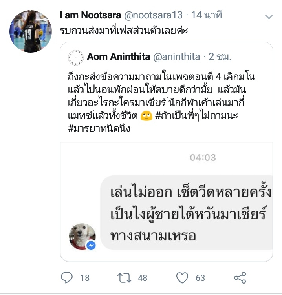Open the hashtag #มารยาทนิดนึง
The height and width of the screenshot is (295, 282).
99,129
